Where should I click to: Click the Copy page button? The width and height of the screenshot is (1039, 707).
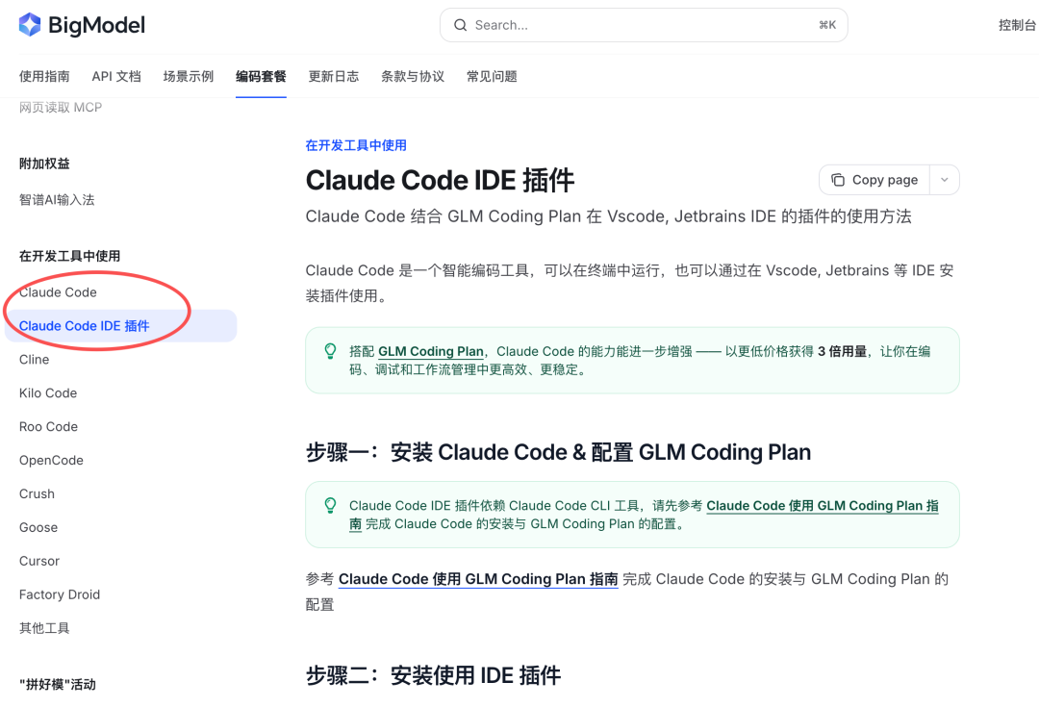(x=874, y=180)
